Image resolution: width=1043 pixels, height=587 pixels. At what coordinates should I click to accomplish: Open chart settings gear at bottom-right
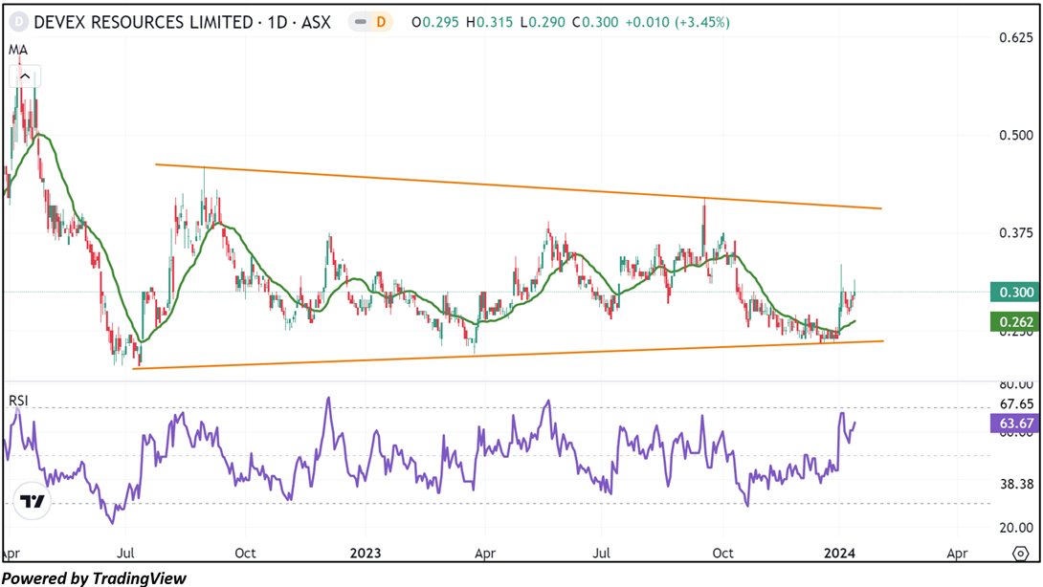pyautogui.click(x=1019, y=554)
